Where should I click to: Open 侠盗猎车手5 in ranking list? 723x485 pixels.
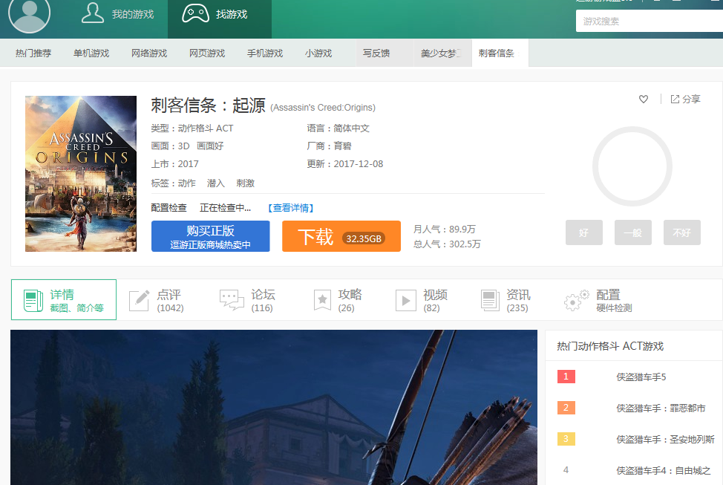click(x=641, y=377)
